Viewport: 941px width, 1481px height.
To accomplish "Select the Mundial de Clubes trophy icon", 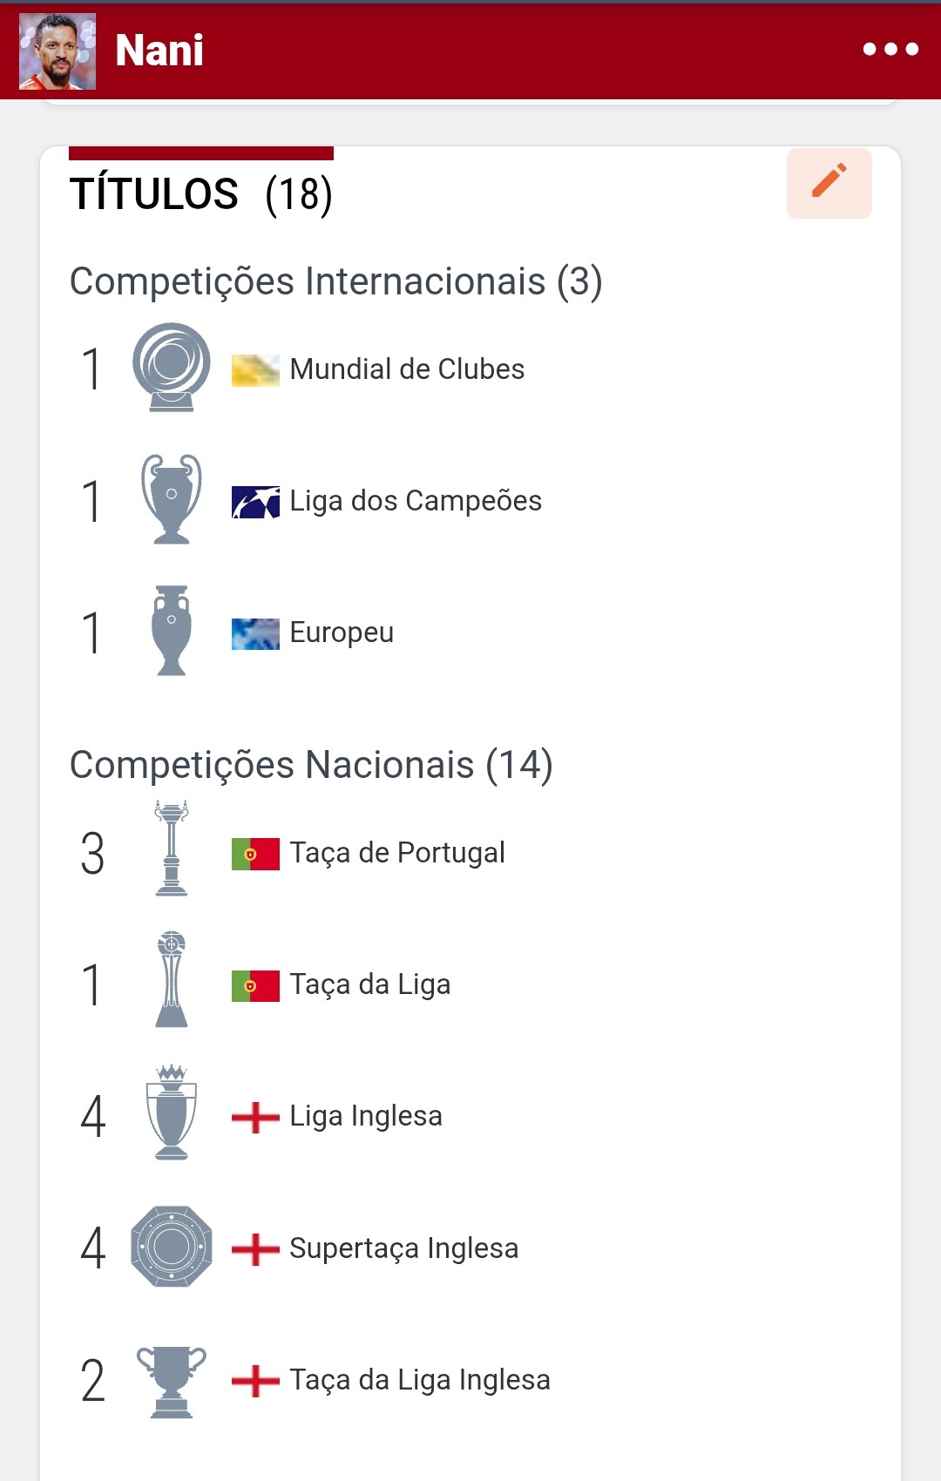I will pos(172,368).
